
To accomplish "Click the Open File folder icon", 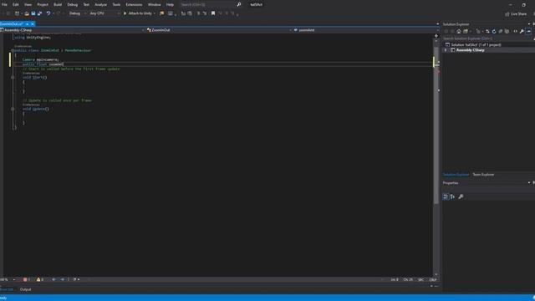I will pos(27,13).
